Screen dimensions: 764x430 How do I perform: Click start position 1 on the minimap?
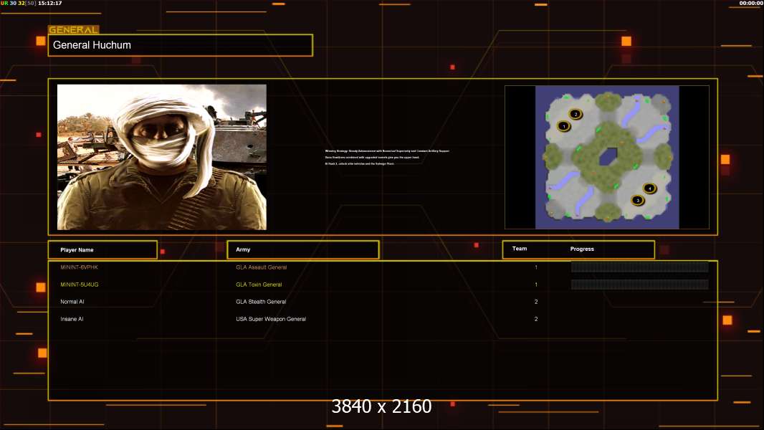click(564, 126)
